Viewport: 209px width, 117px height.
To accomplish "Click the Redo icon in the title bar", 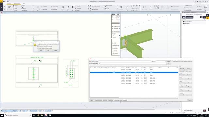I will click(x=9, y=1).
